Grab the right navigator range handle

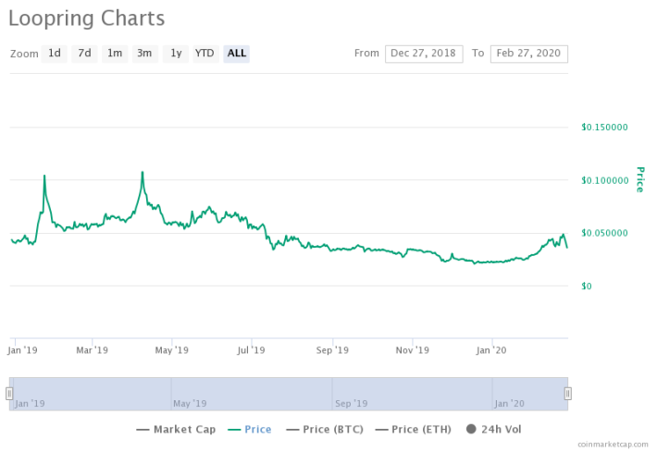tap(568, 394)
